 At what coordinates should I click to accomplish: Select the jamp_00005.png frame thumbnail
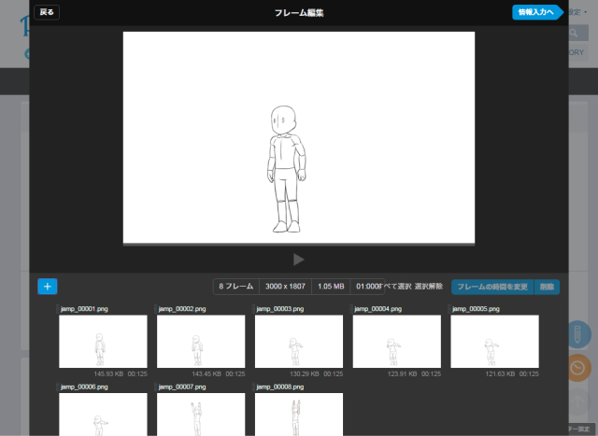(x=494, y=341)
